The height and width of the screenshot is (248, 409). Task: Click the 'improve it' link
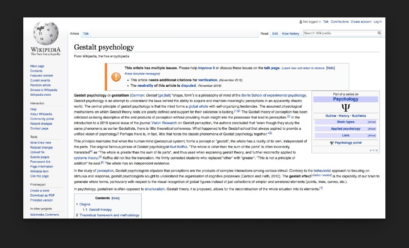pos(206,68)
